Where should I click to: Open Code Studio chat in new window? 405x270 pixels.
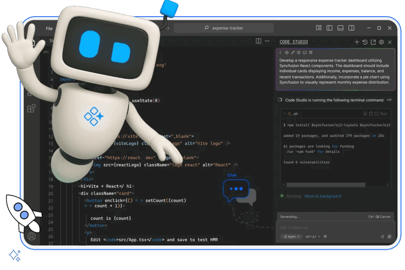(373, 42)
